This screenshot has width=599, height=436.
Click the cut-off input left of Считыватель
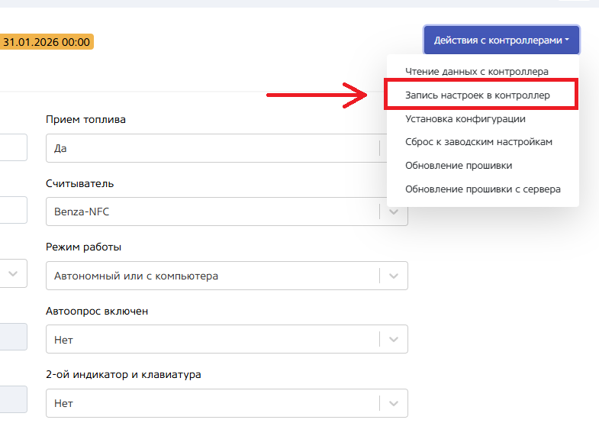pyautogui.click(x=13, y=212)
